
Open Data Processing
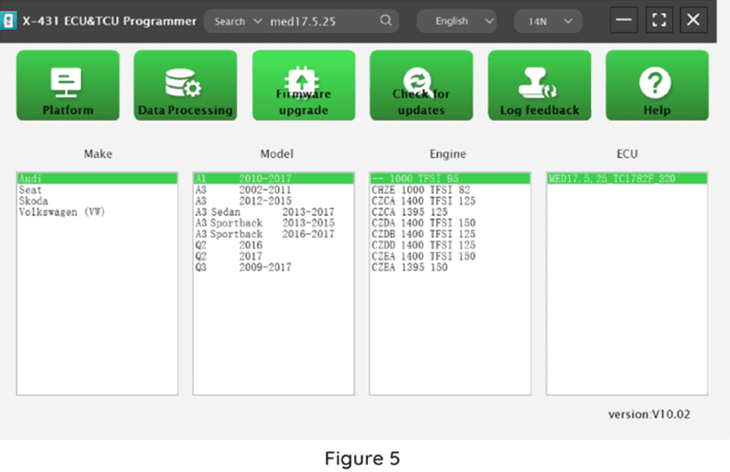click(185, 86)
